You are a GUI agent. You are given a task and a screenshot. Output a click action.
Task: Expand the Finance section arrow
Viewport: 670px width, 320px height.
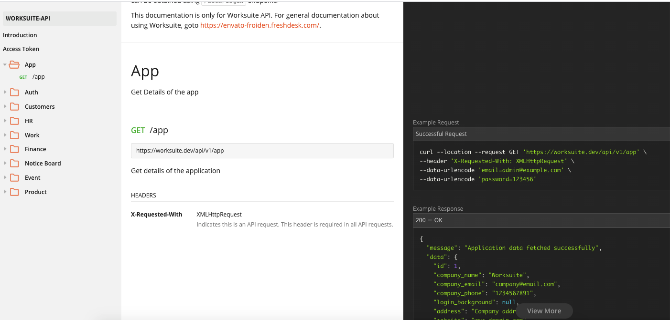[5, 149]
